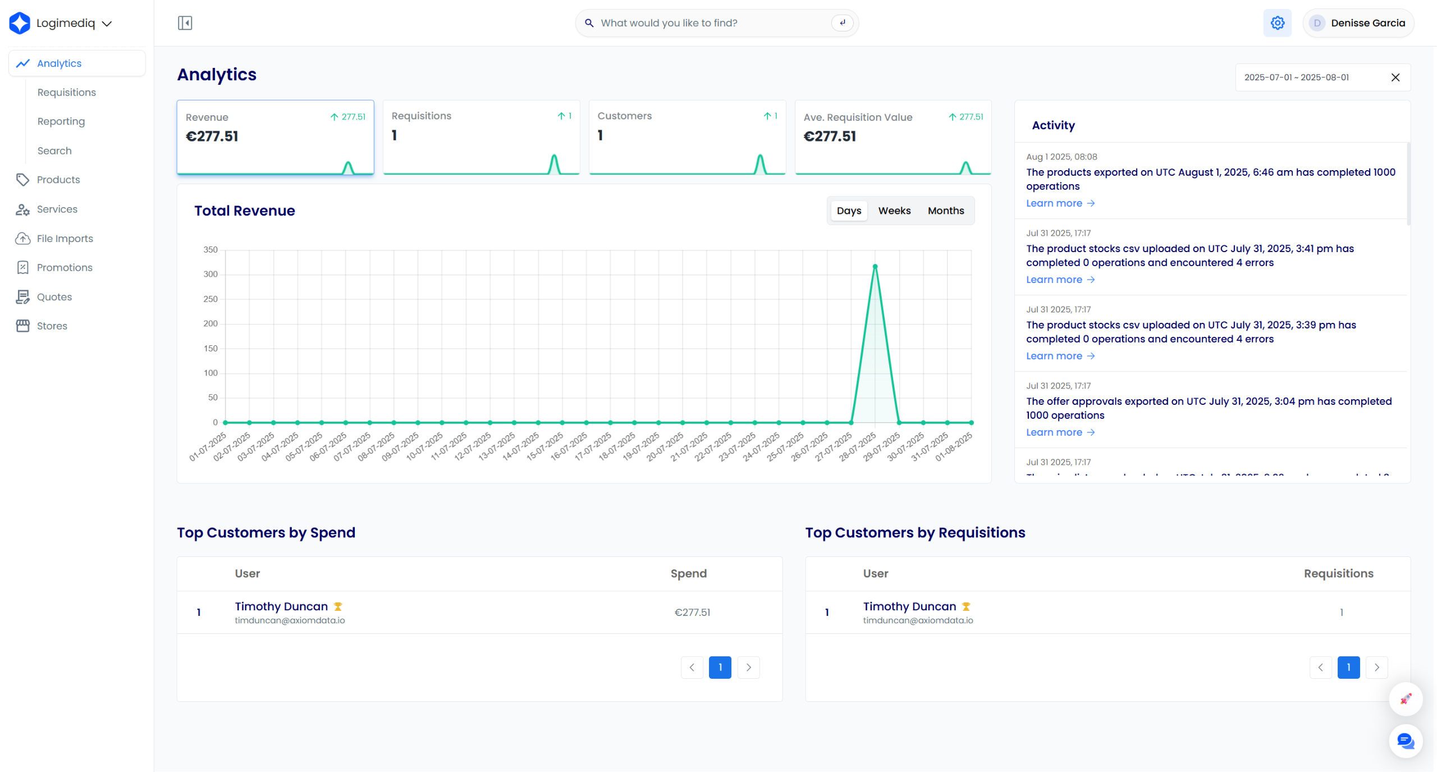This screenshot has width=1437, height=772.
Task: Open Reporting in the sidebar
Action: (61, 122)
